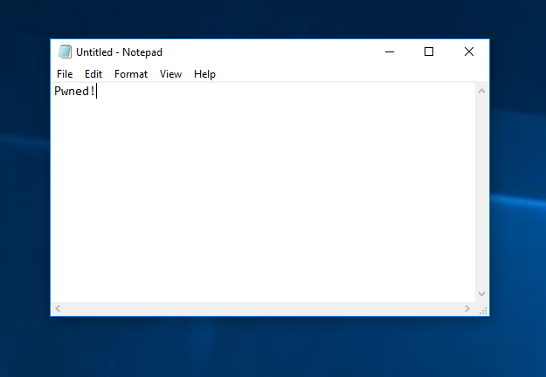Open the View menu
The height and width of the screenshot is (377, 546).
(x=170, y=74)
